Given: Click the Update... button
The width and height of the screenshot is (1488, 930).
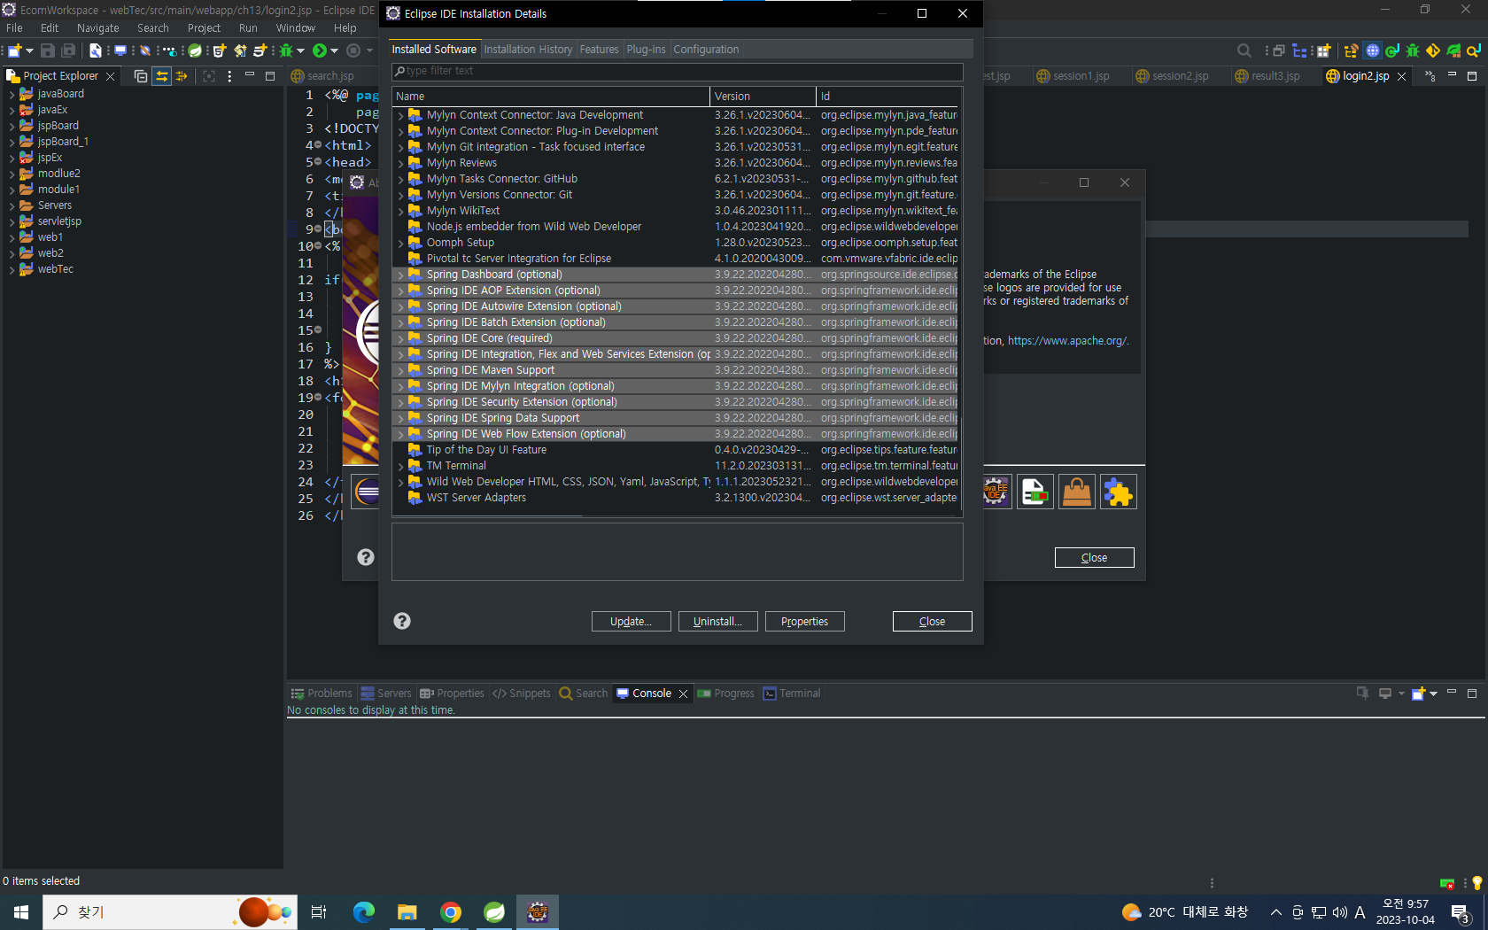Looking at the screenshot, I should tap(631, 622).
